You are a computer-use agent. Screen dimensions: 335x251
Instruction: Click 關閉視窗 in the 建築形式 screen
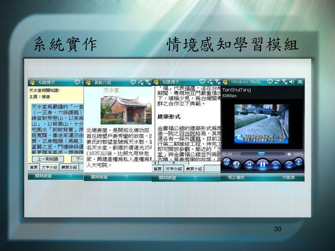(167, 177)
